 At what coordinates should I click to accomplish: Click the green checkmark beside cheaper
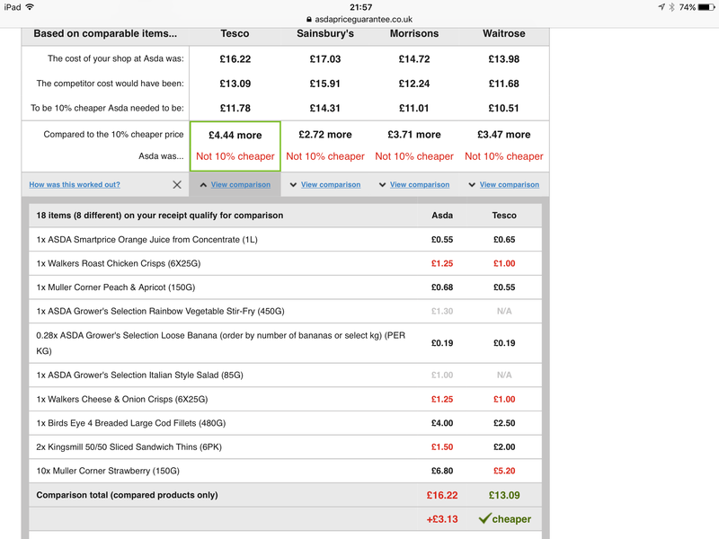pyautogui.click(x=484, y=518)
